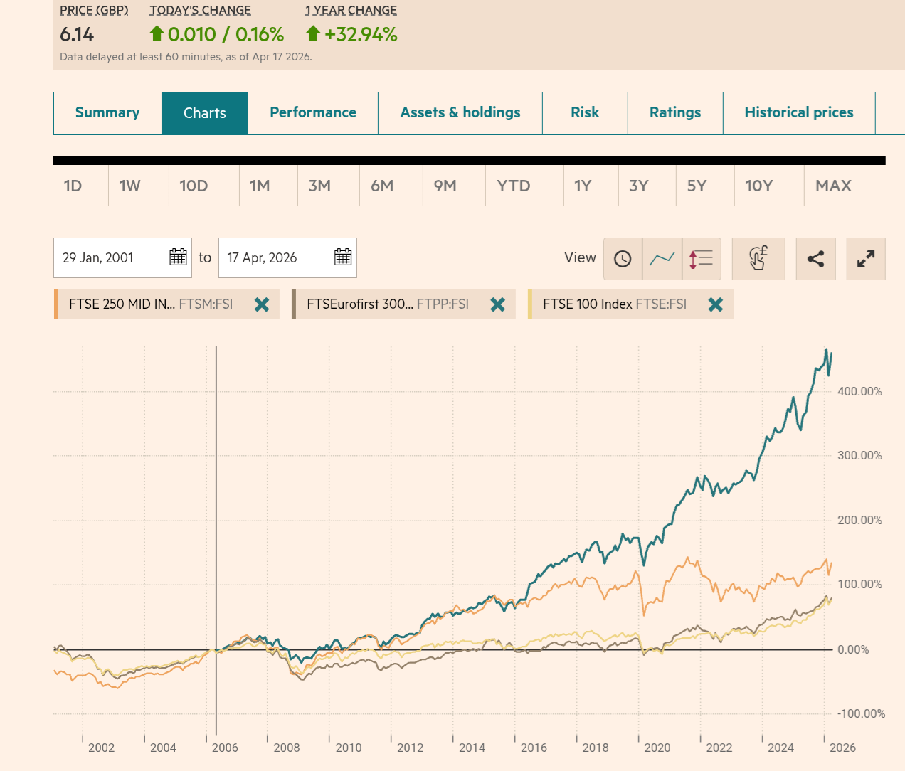
Task: Choose the YTD time range
Action: point(513,186)
